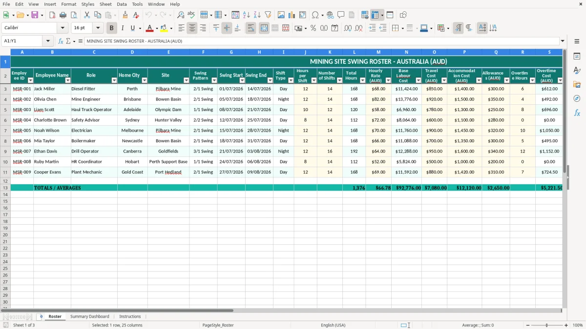This screenshot has width=586, height=329.
Task: Click the Cut scissors icon
Action: 87,15
